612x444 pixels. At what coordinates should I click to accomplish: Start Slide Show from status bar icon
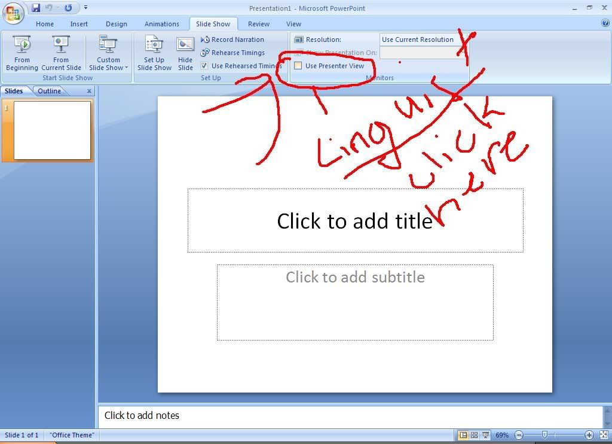point(485,435)
